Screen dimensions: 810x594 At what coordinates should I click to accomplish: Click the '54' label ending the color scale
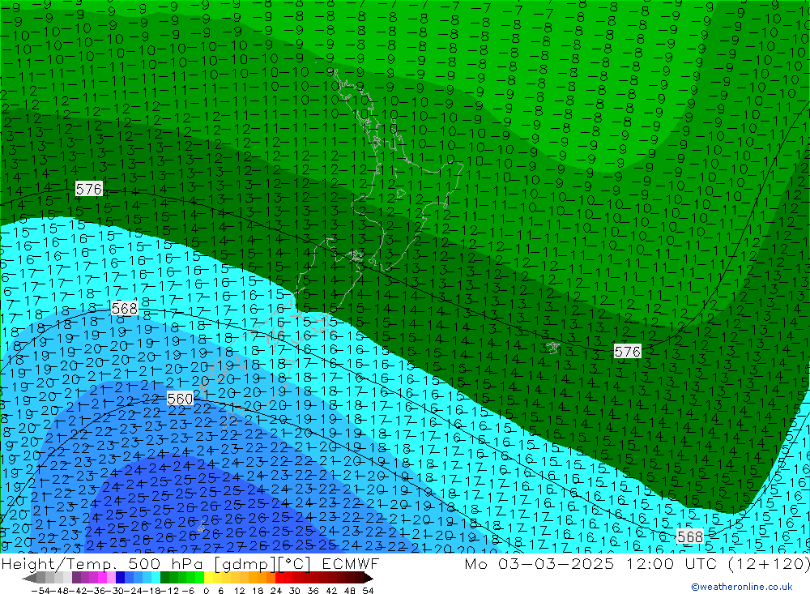[x=368, y=591]
